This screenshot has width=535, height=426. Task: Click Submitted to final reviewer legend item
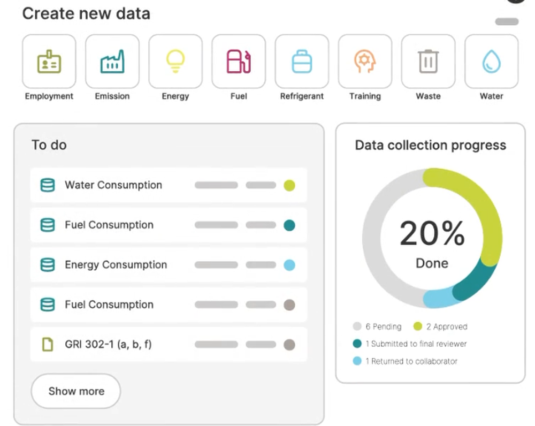(x=410, y=344)
